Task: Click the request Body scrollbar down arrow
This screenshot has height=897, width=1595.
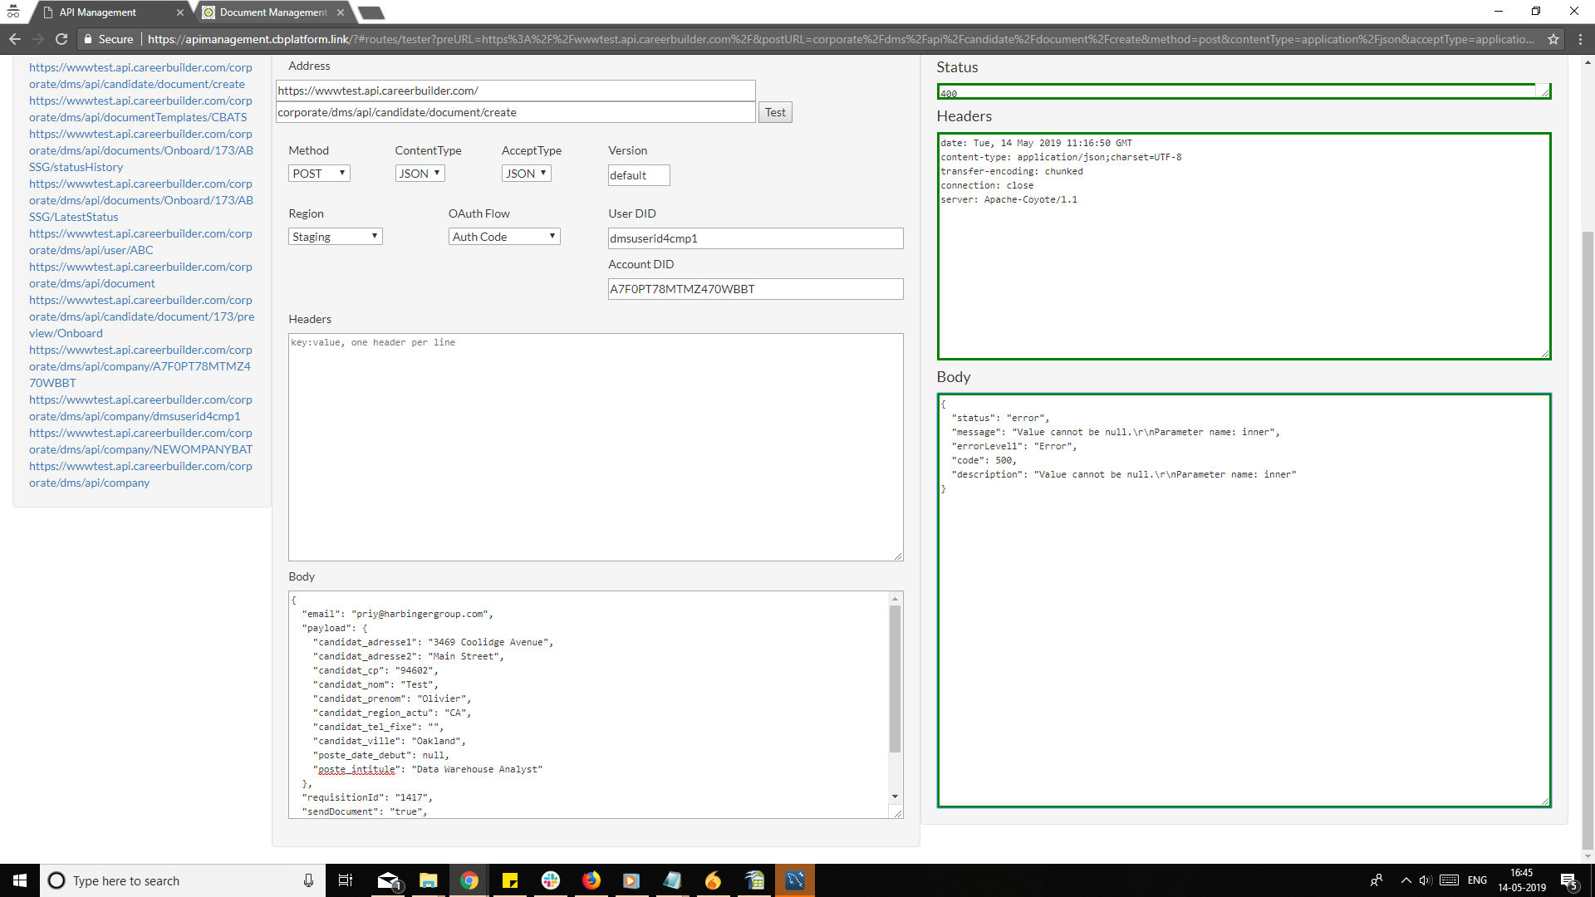Action: (895, 797)
